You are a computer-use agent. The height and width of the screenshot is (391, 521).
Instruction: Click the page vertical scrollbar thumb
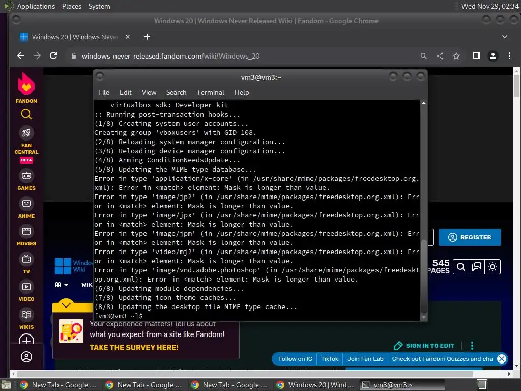coord(516,86)
